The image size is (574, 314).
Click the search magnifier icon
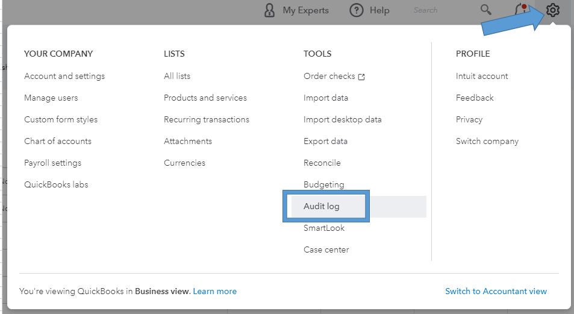tap(485, 10)
